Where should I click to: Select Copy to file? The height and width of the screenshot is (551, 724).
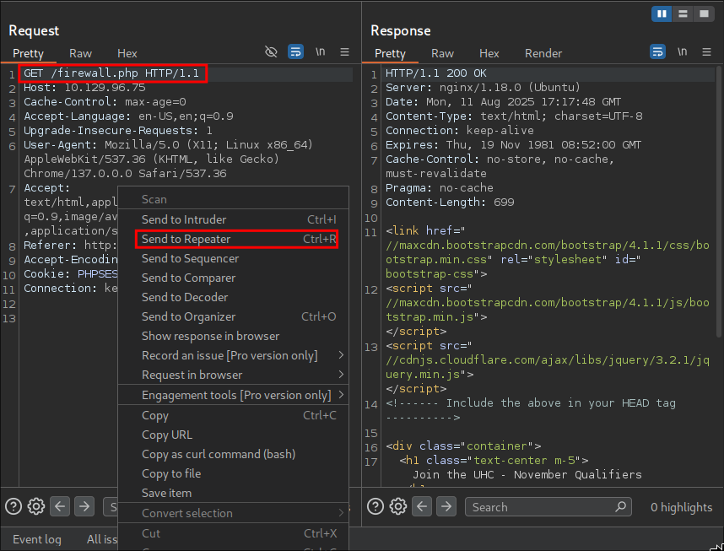tap(233, 473)
